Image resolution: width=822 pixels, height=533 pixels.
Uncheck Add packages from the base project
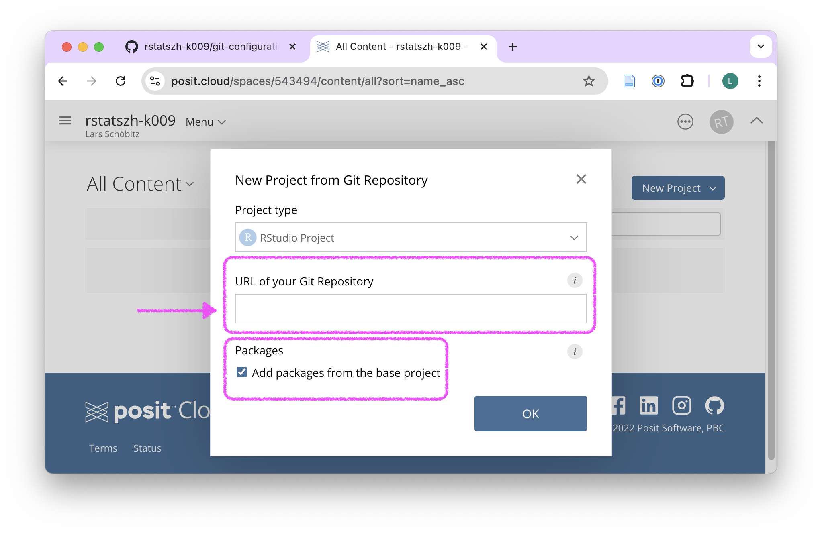click(x=242, y=372)
